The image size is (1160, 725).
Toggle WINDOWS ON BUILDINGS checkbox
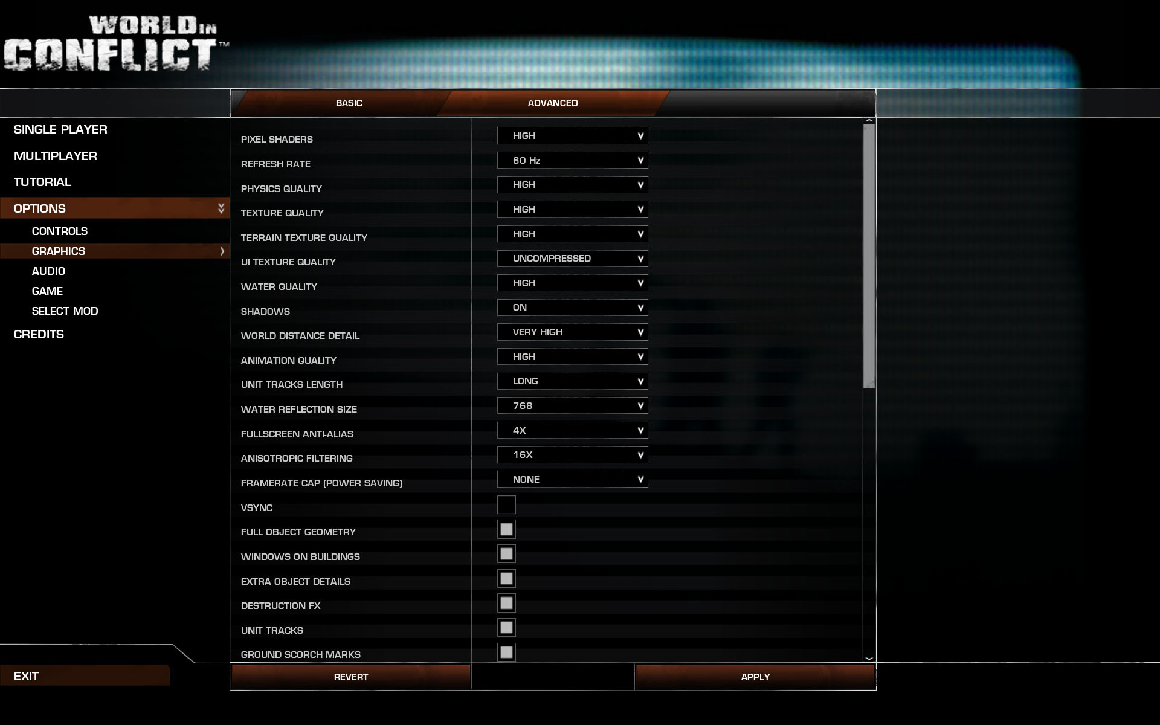tap(506, 553)
